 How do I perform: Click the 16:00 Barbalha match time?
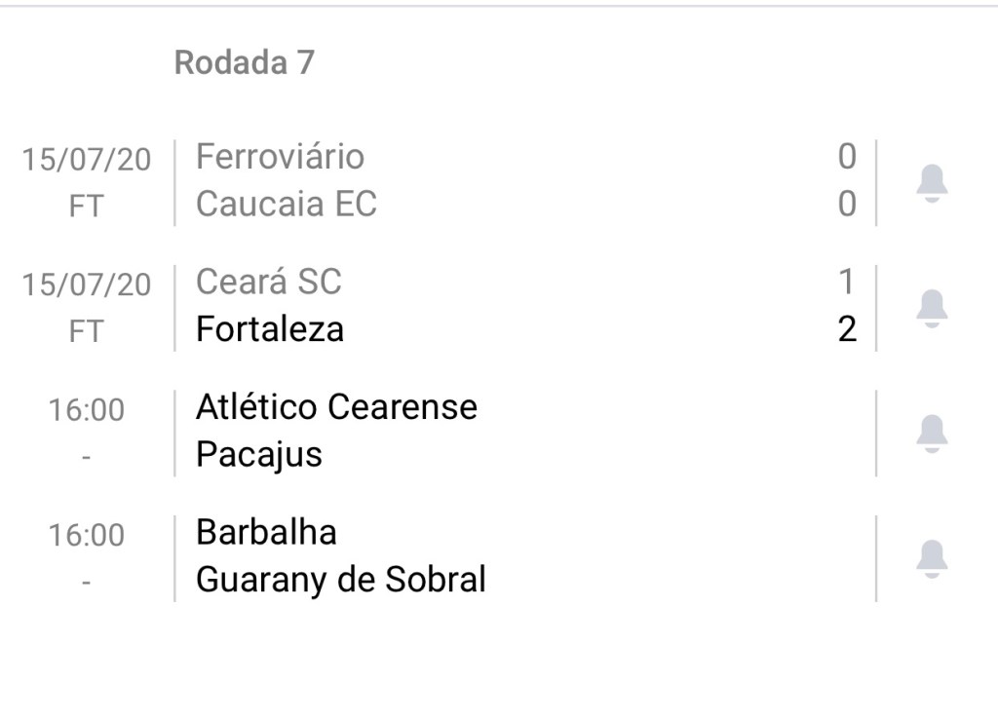coord(87,535)
